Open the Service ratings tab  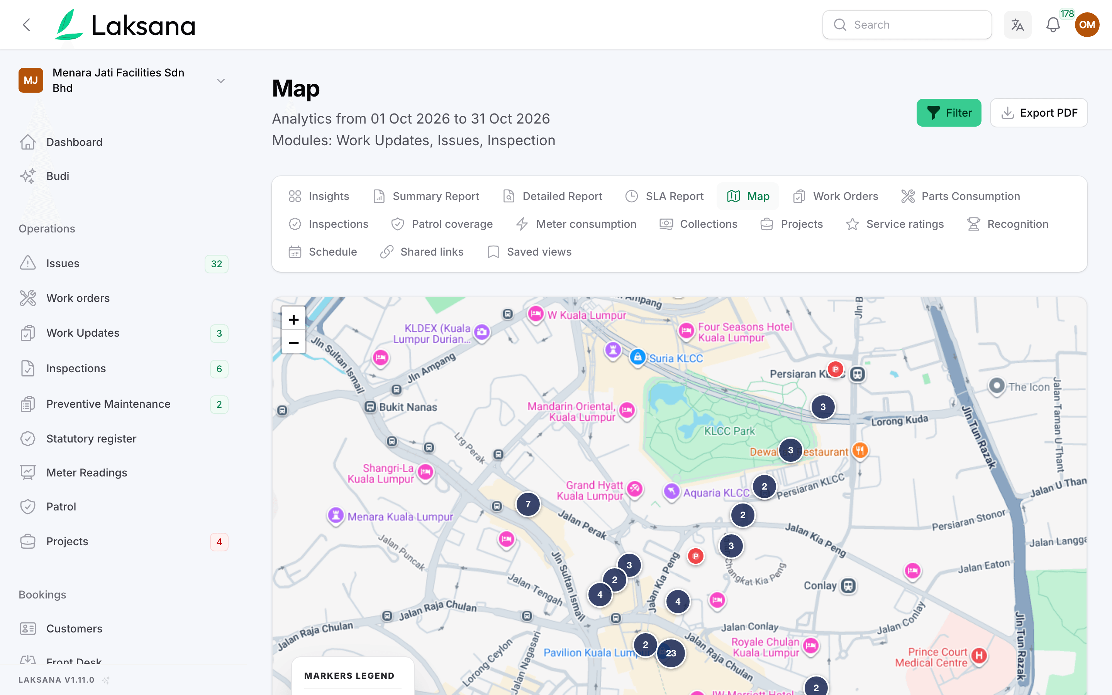(x=895, y=224)
